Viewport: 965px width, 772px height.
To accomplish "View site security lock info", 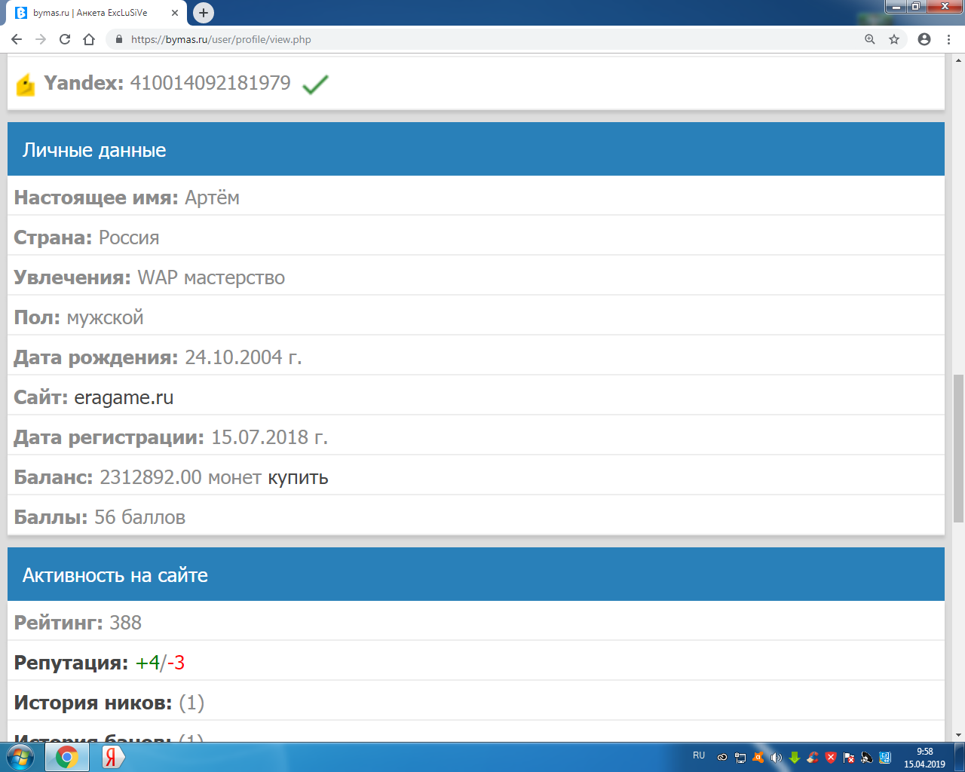I will [118, 39].
